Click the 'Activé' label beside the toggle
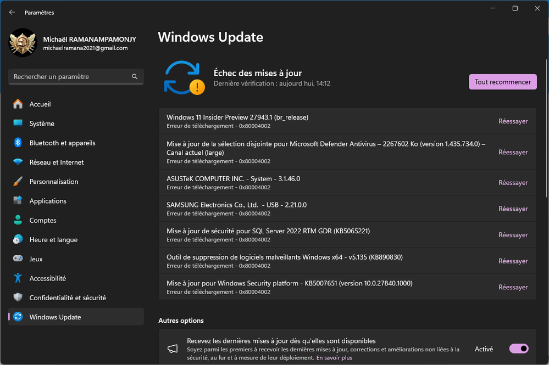 [x=484, y=349]
